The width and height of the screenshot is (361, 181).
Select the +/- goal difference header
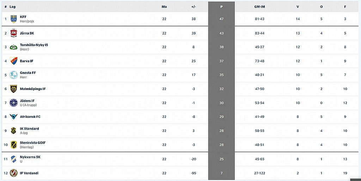(194, 7)
